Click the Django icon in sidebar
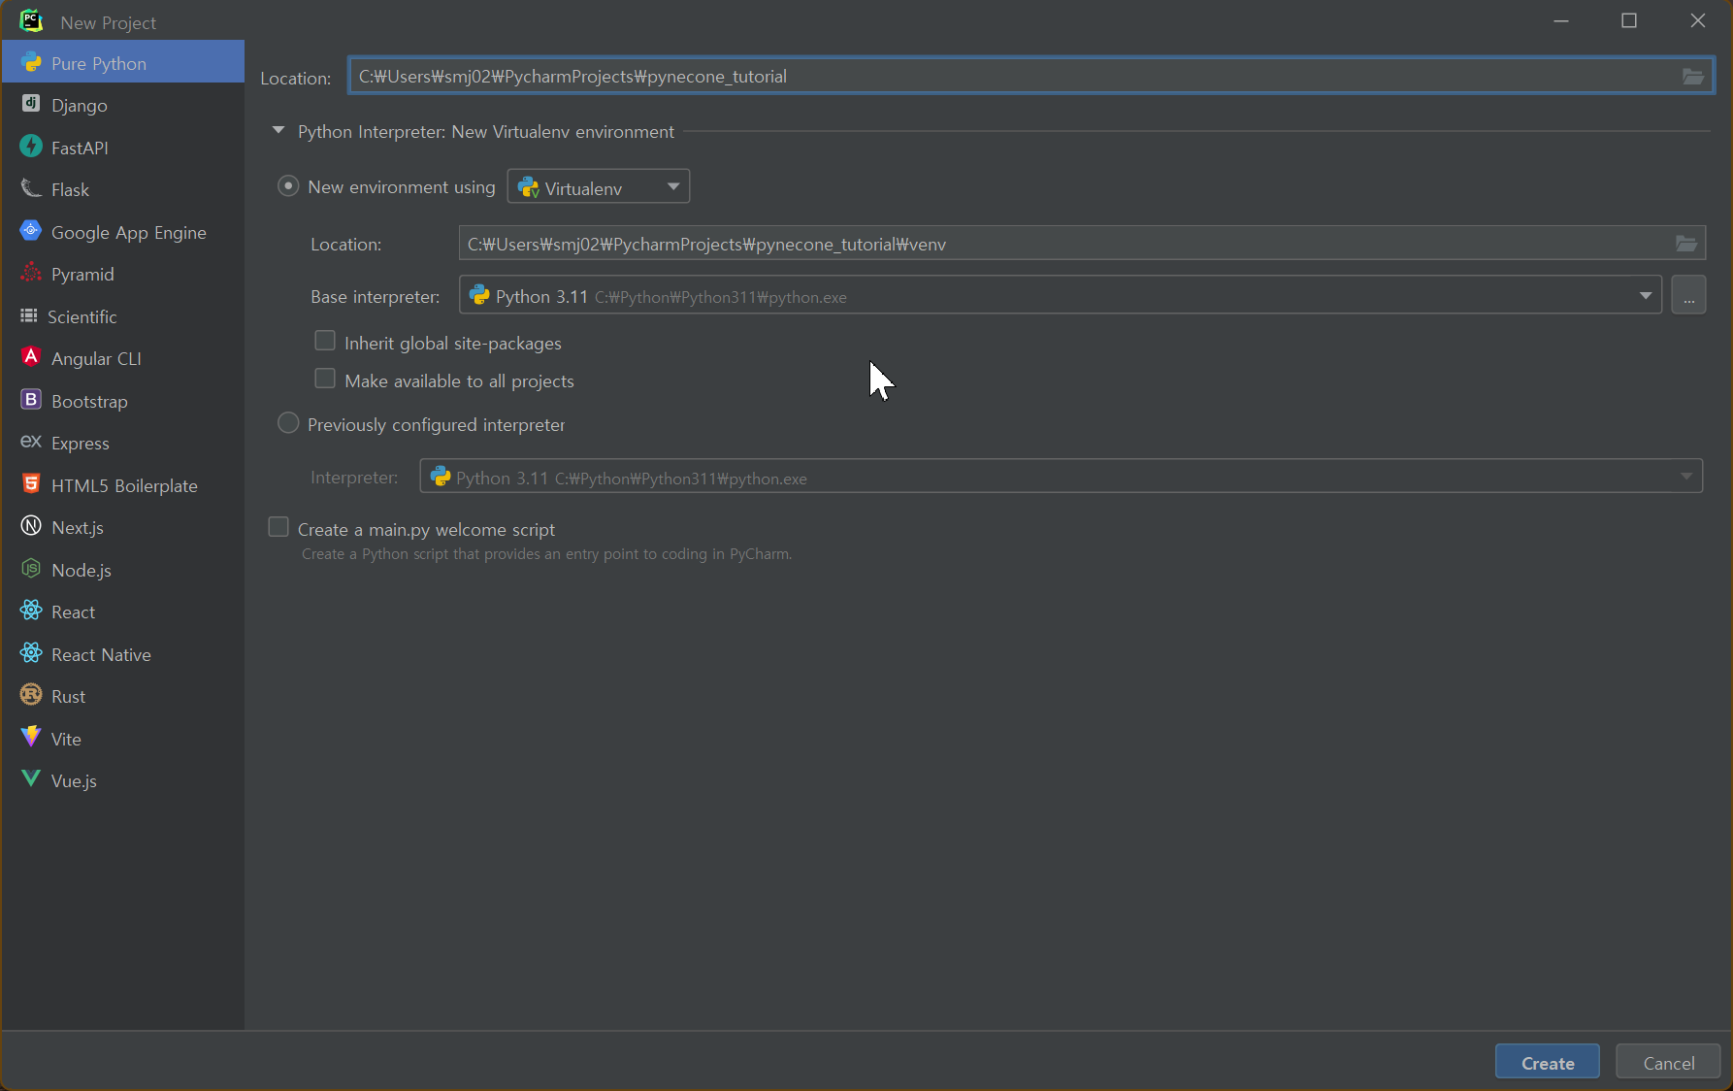 tap(31, 104)
